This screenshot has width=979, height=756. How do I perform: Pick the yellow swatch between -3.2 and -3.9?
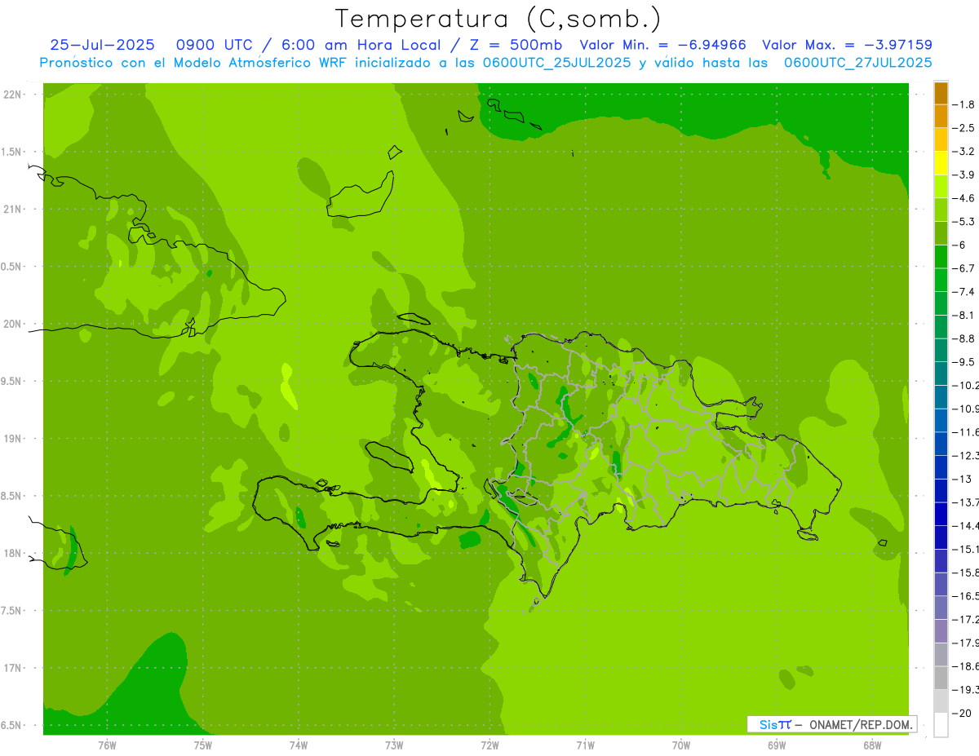pyautogui.click(x=941, y=163)
